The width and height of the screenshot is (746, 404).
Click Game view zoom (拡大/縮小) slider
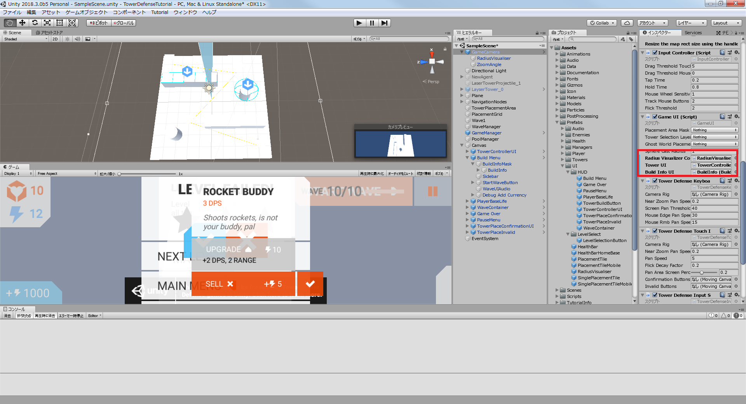[148, 174]
